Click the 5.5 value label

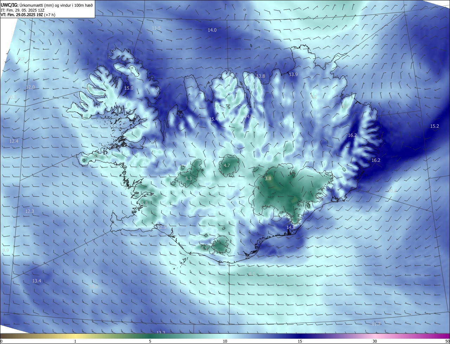(205, 248)
